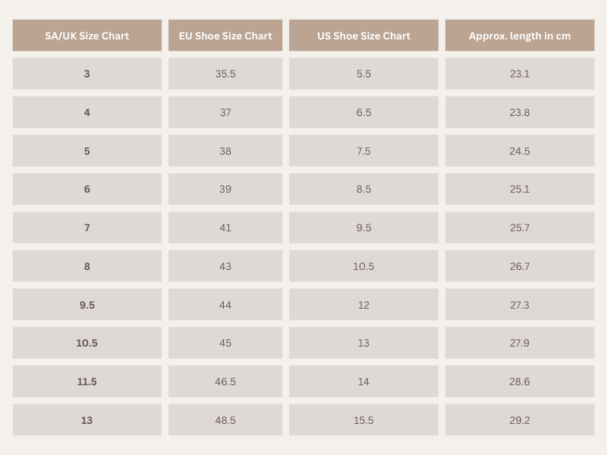Select the 24.5 cm length cell
The height and width of the screenshot is (455, 607).
[520, 150]
